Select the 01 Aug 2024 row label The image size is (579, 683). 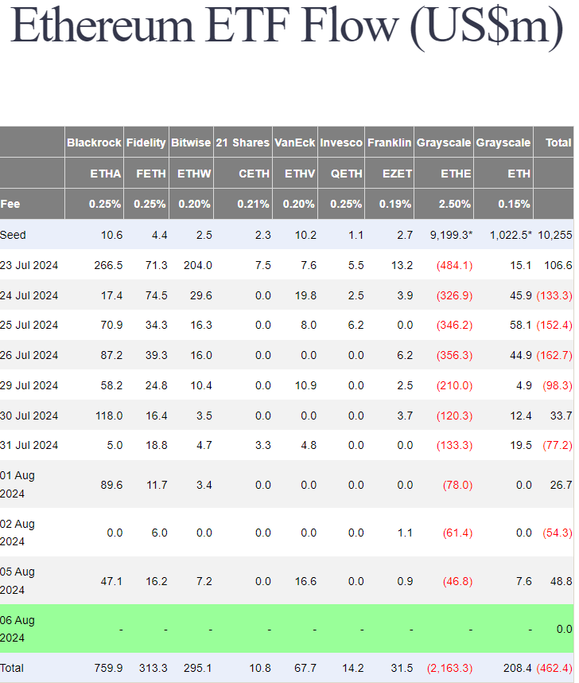pyautogui.click(x=17, y=484)
